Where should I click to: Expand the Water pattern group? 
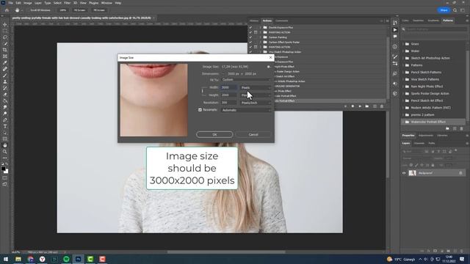tap(403, 51)
